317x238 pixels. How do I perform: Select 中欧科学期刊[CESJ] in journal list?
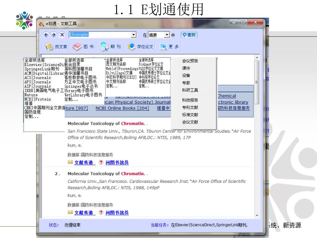[121, 77]
